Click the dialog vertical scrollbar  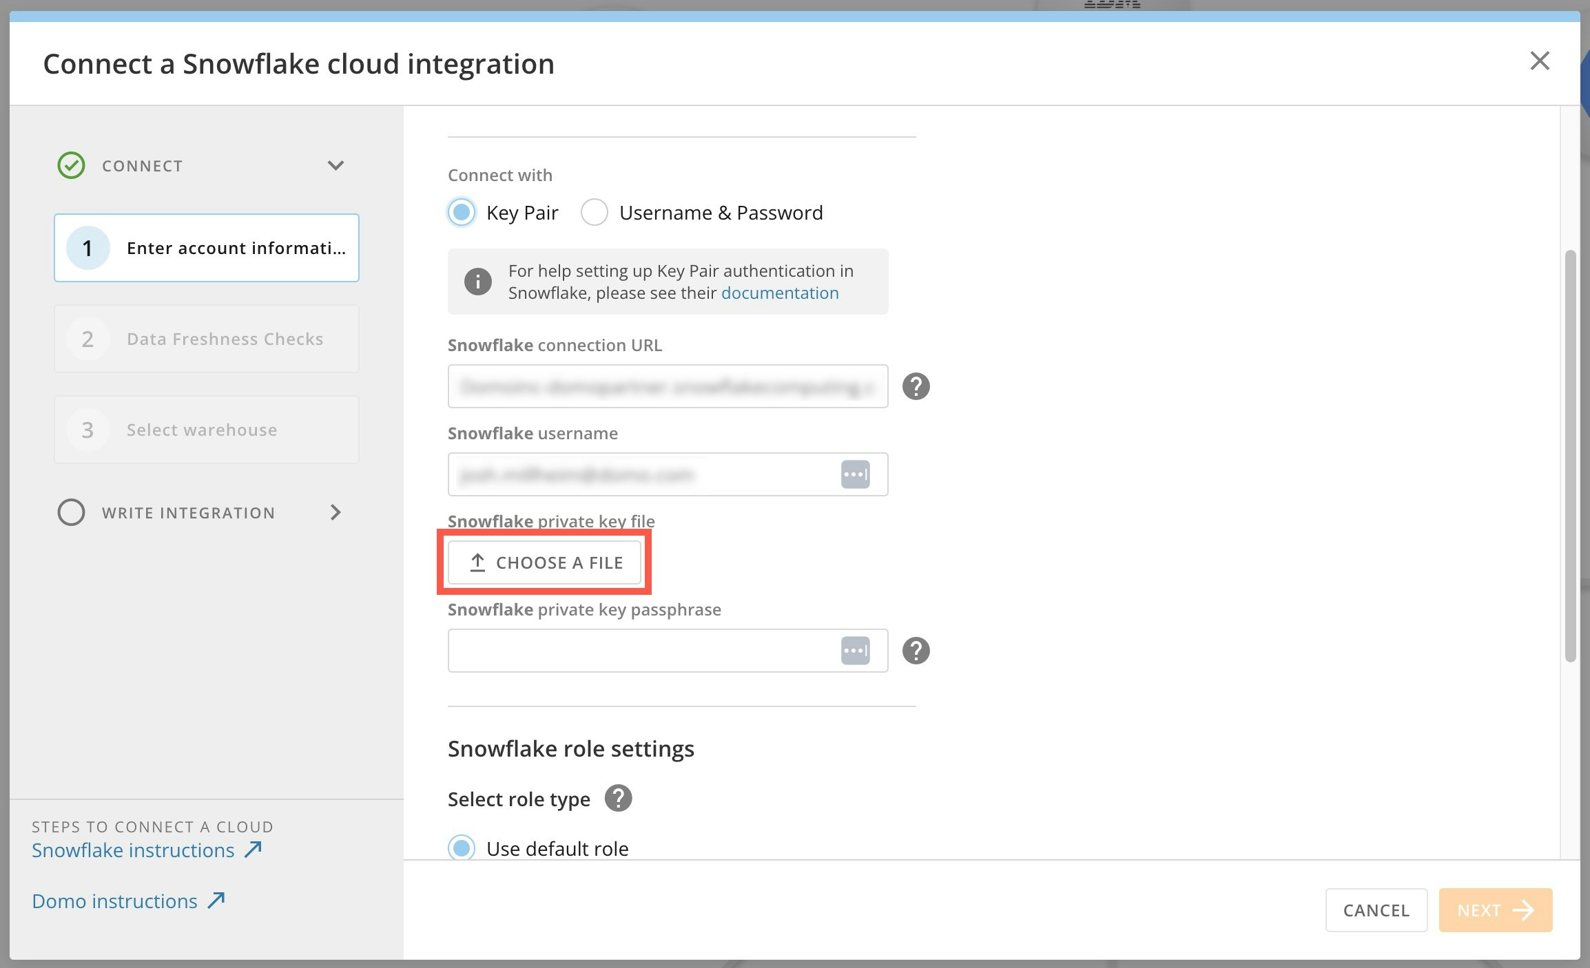1570,454
